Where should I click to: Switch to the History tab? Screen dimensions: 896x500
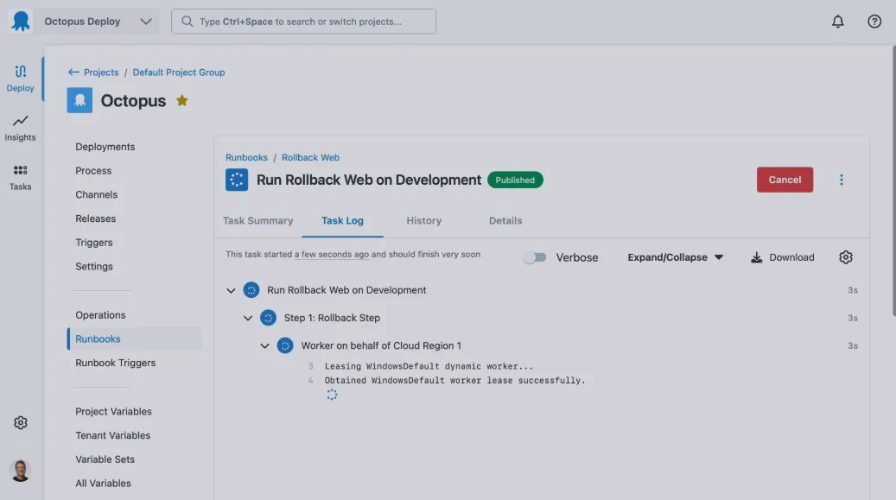click(x=423, y=221)
